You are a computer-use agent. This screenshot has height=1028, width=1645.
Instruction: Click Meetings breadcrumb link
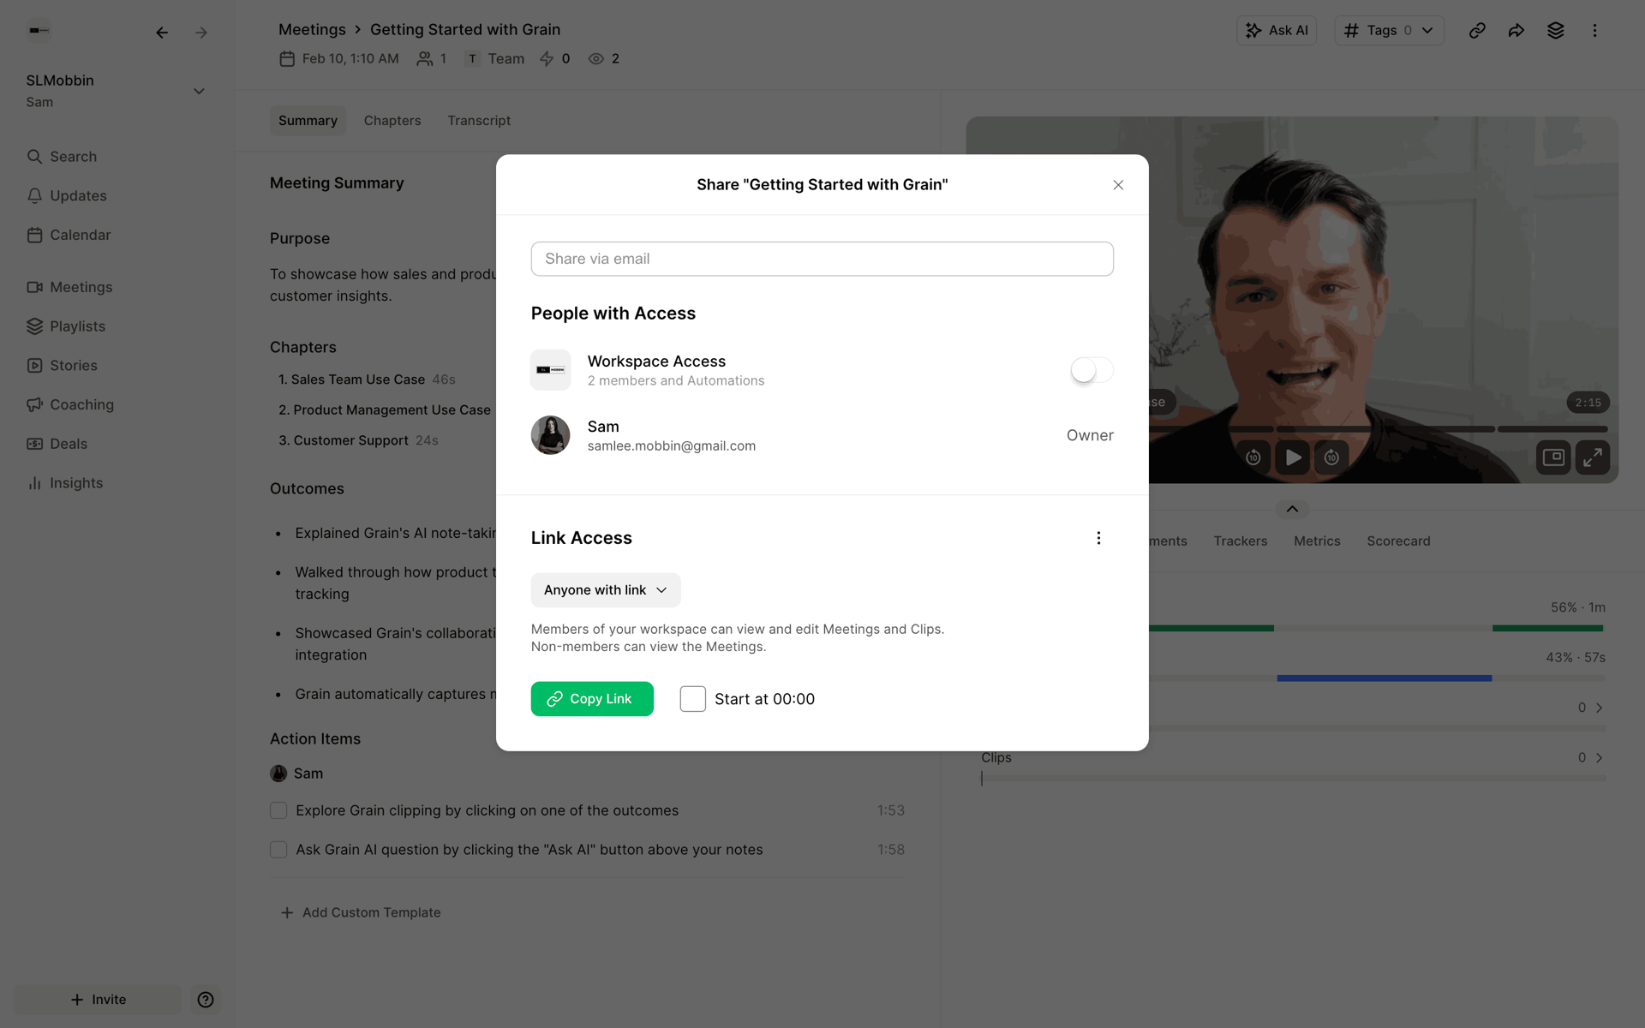click(312, 30)
